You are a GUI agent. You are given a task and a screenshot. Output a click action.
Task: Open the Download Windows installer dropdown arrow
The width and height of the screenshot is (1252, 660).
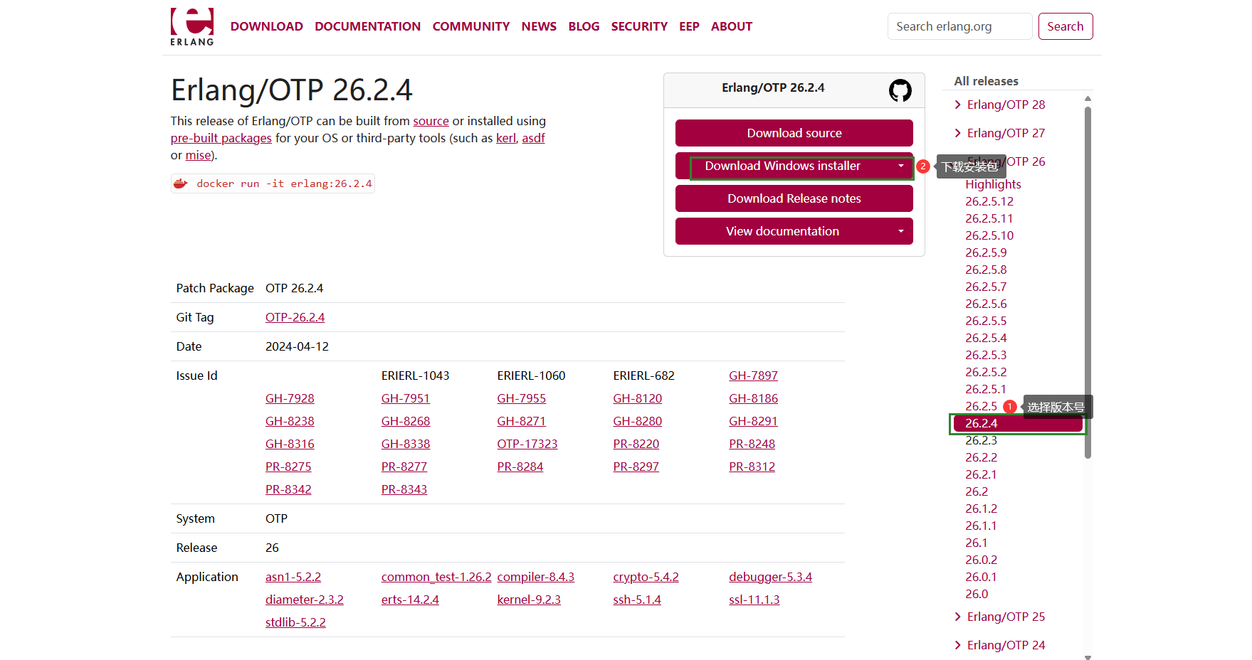[901, 166]
